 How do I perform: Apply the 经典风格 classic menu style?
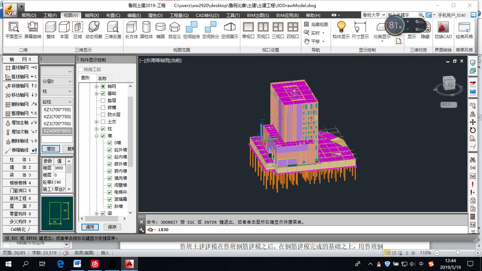[x=464, y=30]
